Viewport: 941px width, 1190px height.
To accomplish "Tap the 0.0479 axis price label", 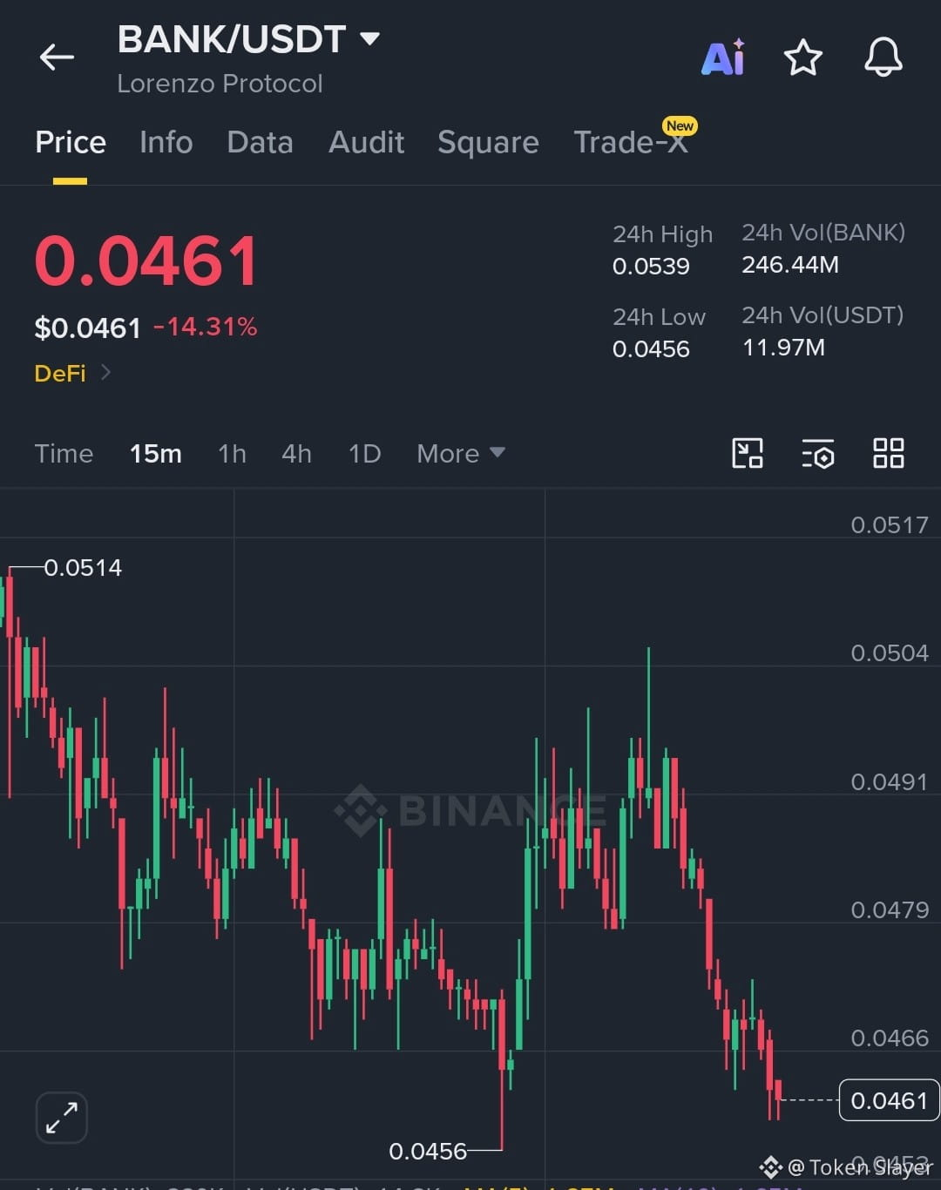I will 890,909.
